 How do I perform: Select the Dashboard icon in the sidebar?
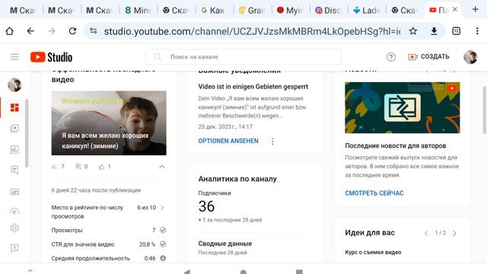[14, 107]
